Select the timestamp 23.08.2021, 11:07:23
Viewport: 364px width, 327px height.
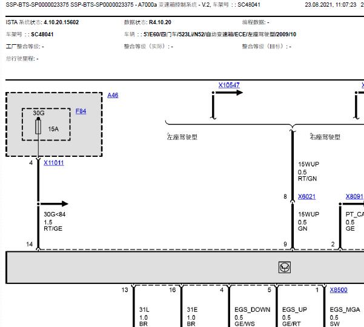click(331, 5)
